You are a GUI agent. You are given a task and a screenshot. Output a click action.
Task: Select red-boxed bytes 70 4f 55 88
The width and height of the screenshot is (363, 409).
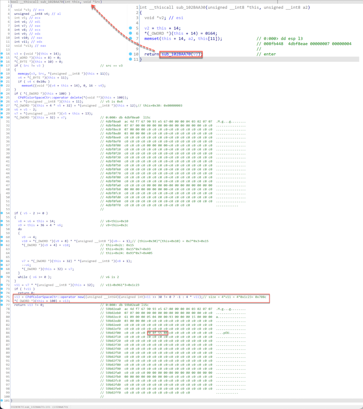click(157, 333)
